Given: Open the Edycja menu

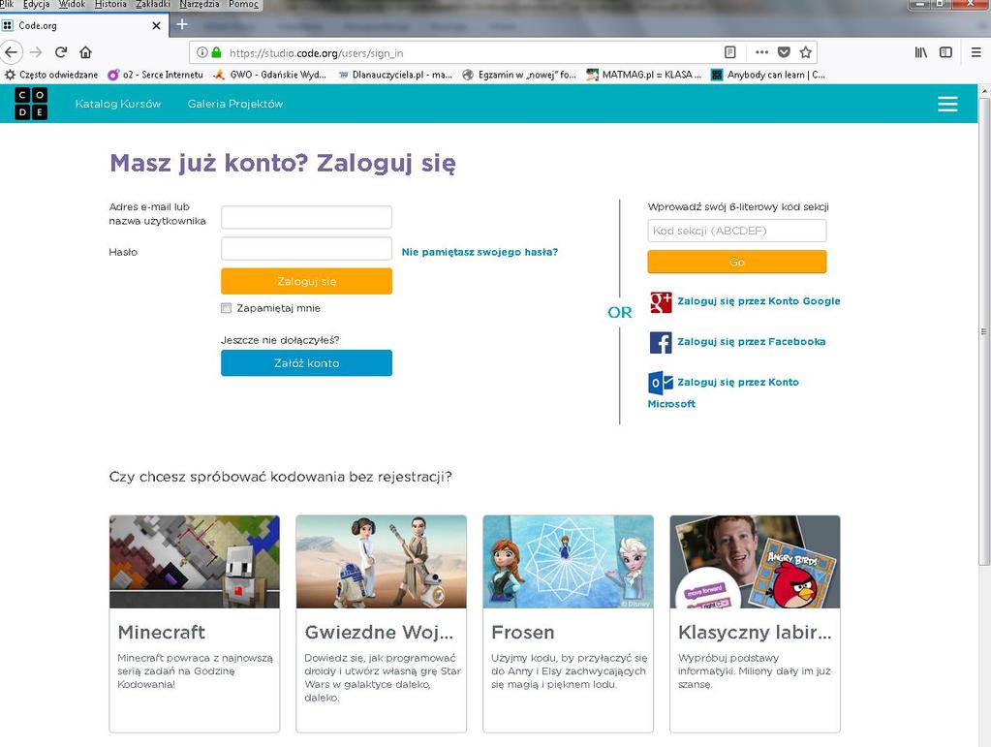Looking at the screenshot, I should pos(36,5).
